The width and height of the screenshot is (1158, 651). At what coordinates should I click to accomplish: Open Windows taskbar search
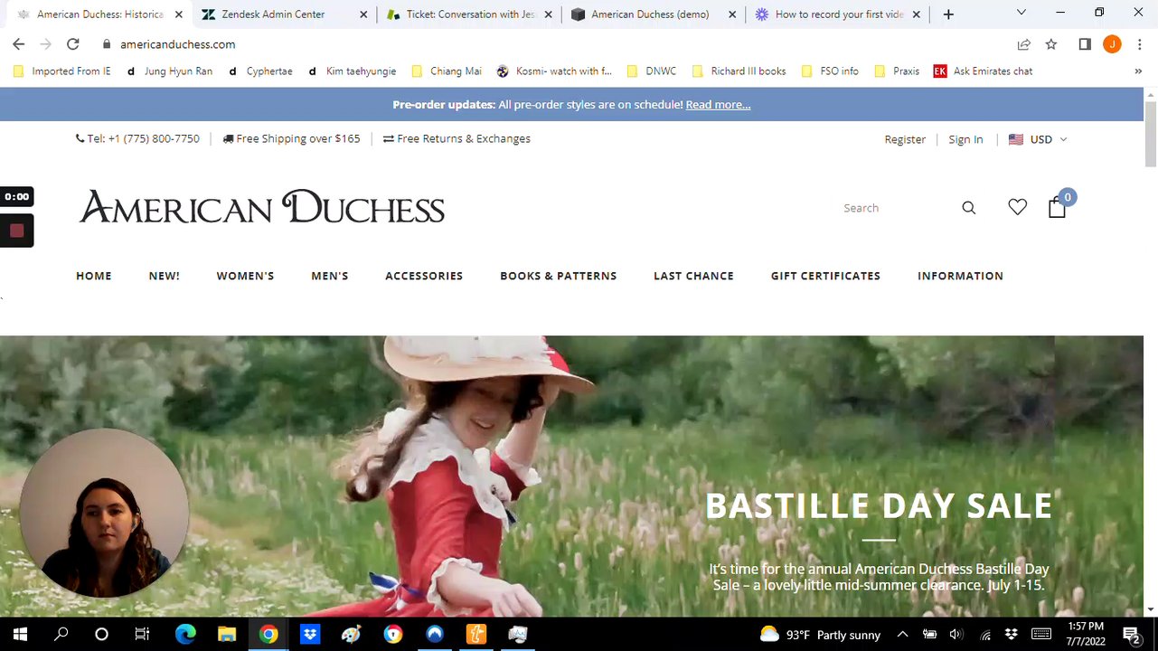tap(61, 634)
